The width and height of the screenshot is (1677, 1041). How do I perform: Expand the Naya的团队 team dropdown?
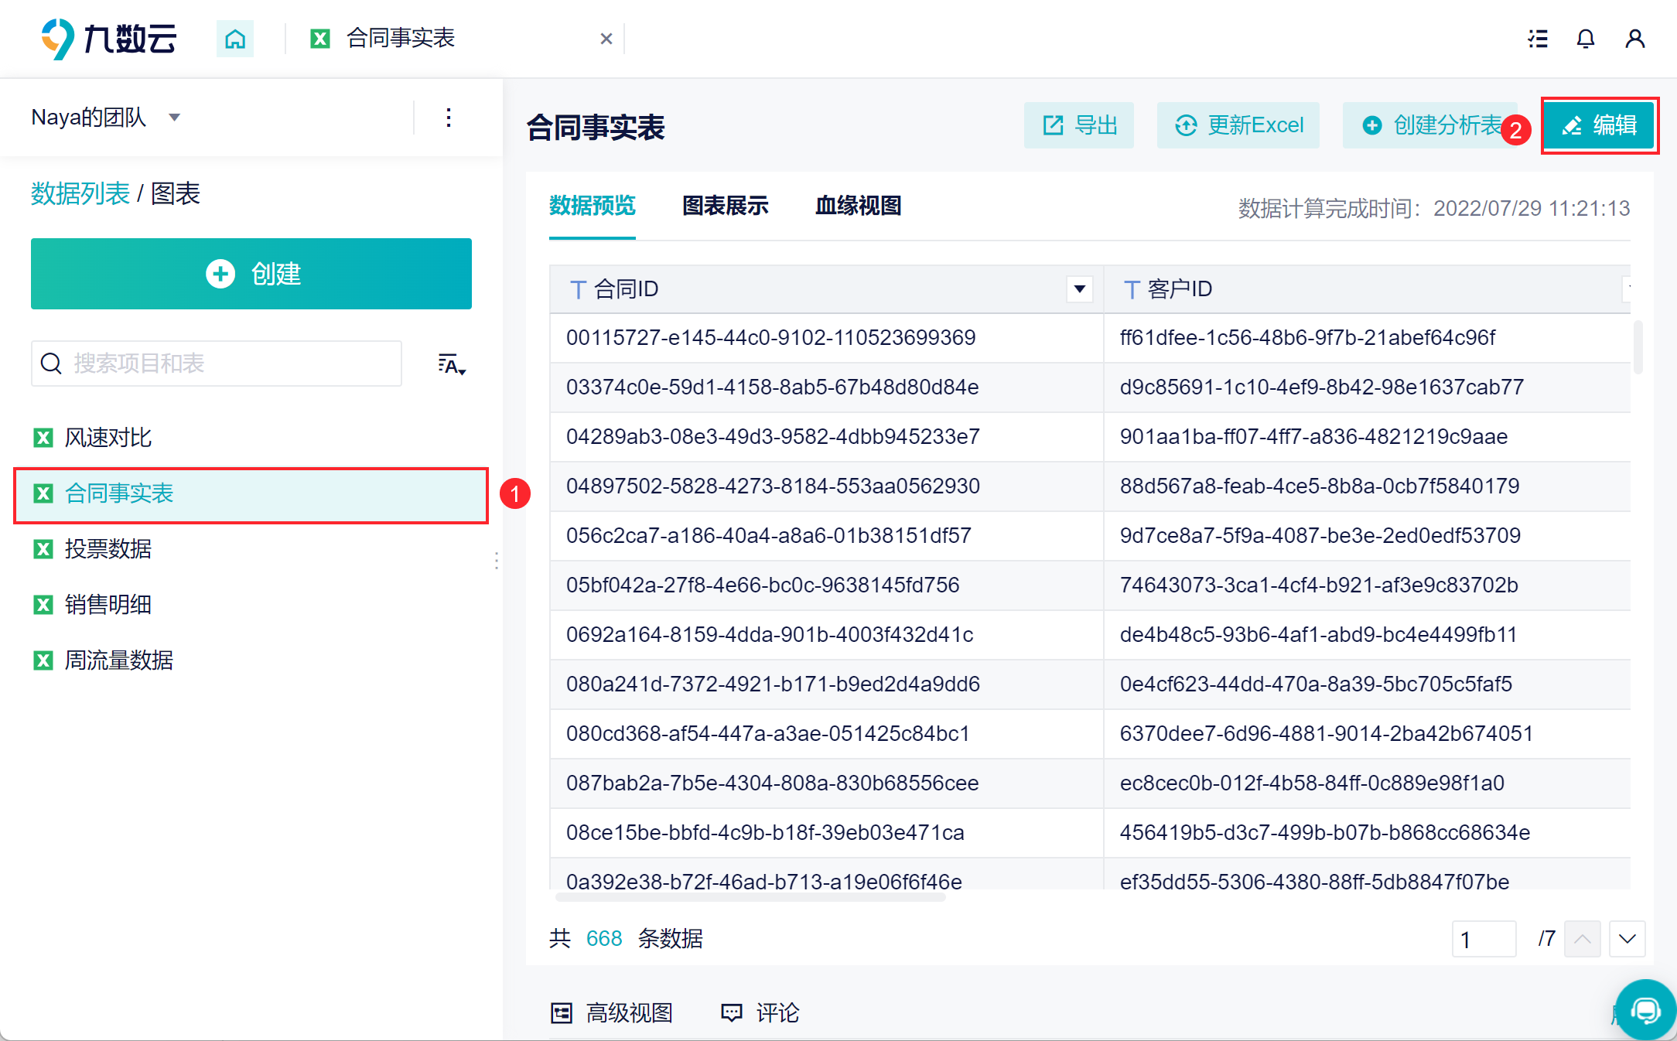(x=175, y=118)
